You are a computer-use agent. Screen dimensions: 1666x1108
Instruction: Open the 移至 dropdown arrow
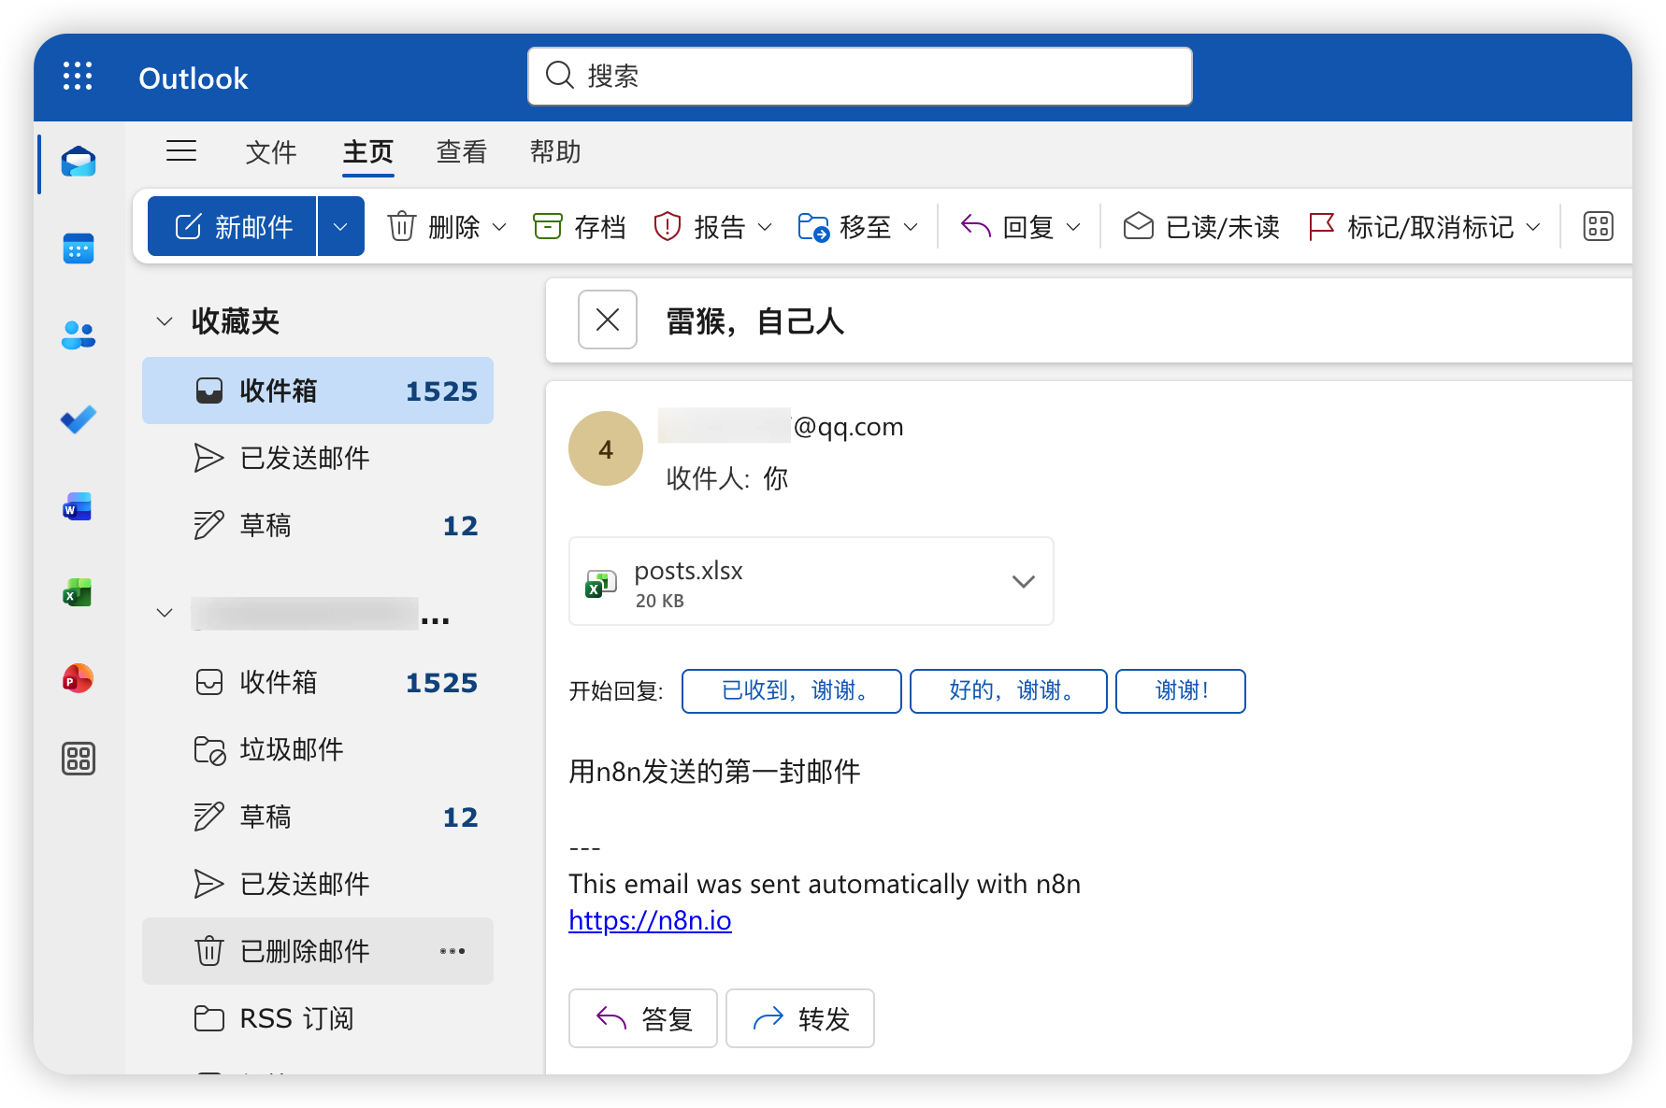[x=911, y=227]
